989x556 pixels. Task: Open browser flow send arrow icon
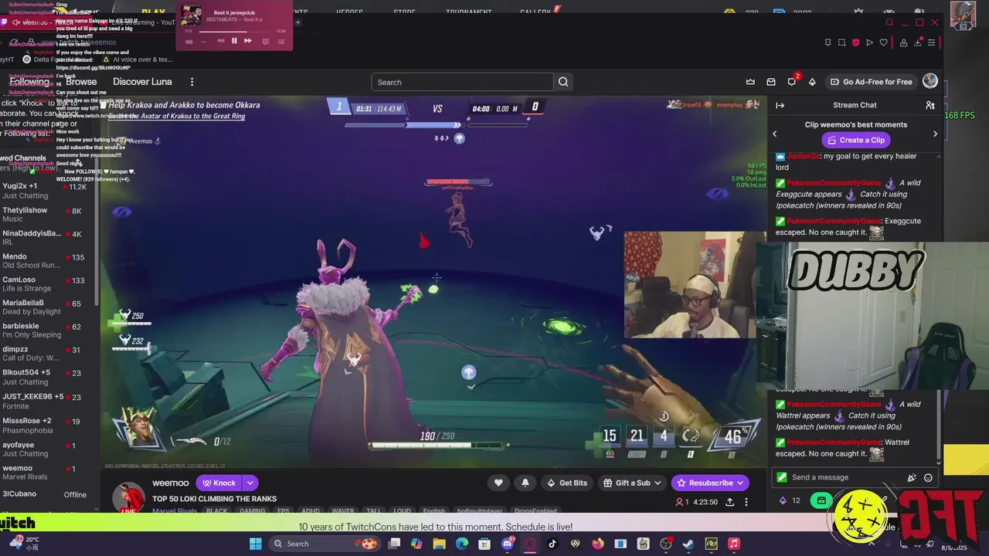pos(869,42)
